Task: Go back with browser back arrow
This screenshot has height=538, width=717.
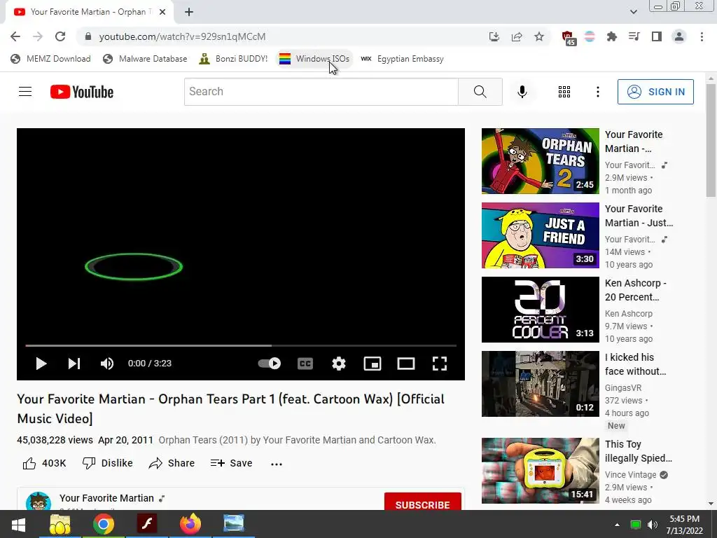Action: [x=15, y=36]
